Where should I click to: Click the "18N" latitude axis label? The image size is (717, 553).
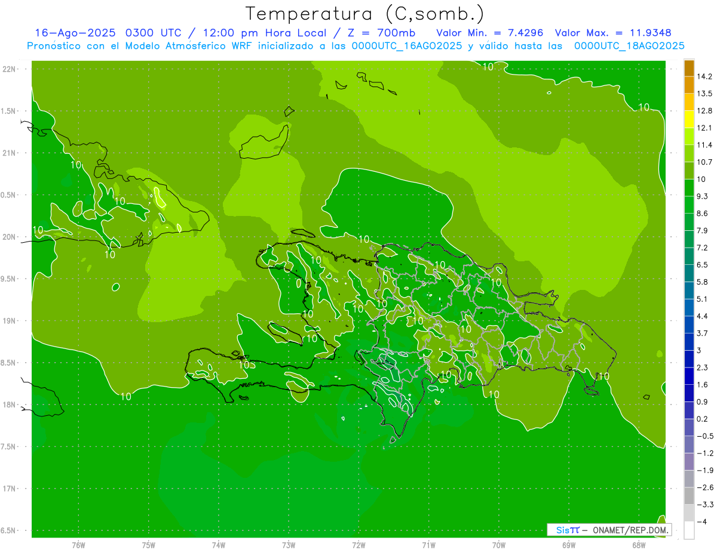point(10,404)
